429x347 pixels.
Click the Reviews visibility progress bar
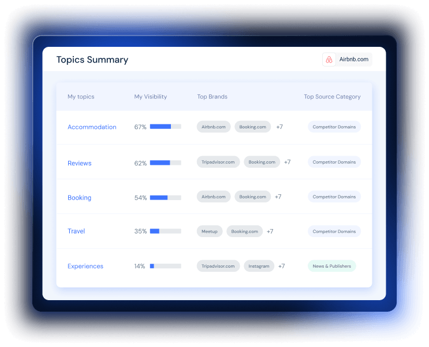(166, 163)
